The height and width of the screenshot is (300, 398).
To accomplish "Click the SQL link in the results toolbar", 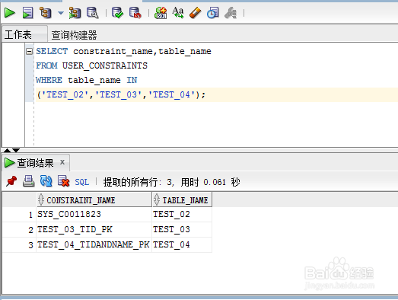I will pyautogui.click(x=82, y=182).
